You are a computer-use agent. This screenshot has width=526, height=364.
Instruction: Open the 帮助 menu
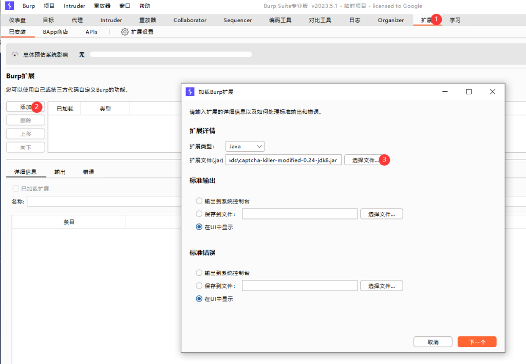[144, 6]
